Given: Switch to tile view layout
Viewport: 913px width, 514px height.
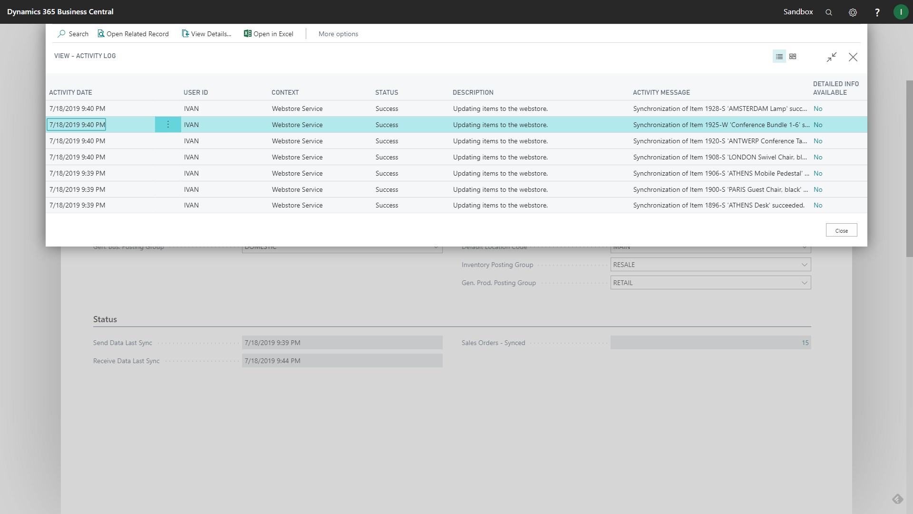Looking at the screenshot, I should 793,57.
